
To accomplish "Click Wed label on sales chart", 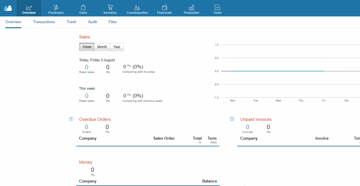I will pyautogui.click(x=278, y=101).
